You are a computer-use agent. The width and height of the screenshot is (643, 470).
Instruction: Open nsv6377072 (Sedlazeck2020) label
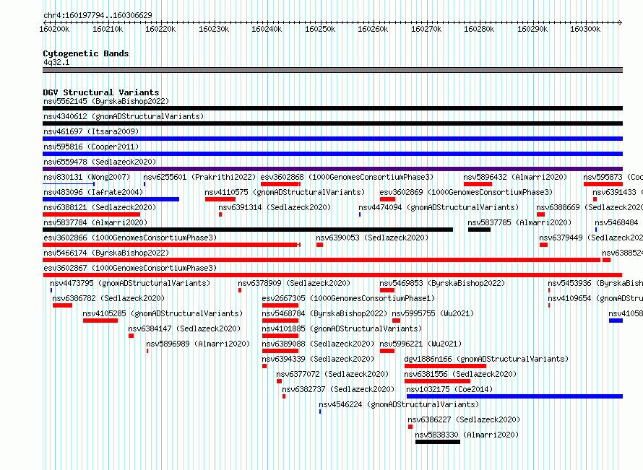pyautogui.click(x=332, y=374)
